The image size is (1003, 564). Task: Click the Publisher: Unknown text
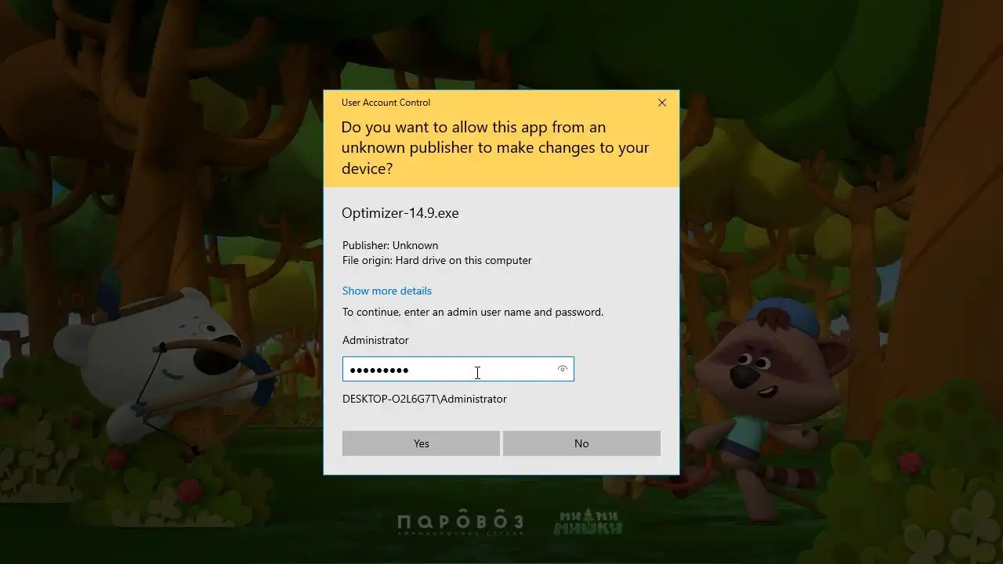point(390,245)
